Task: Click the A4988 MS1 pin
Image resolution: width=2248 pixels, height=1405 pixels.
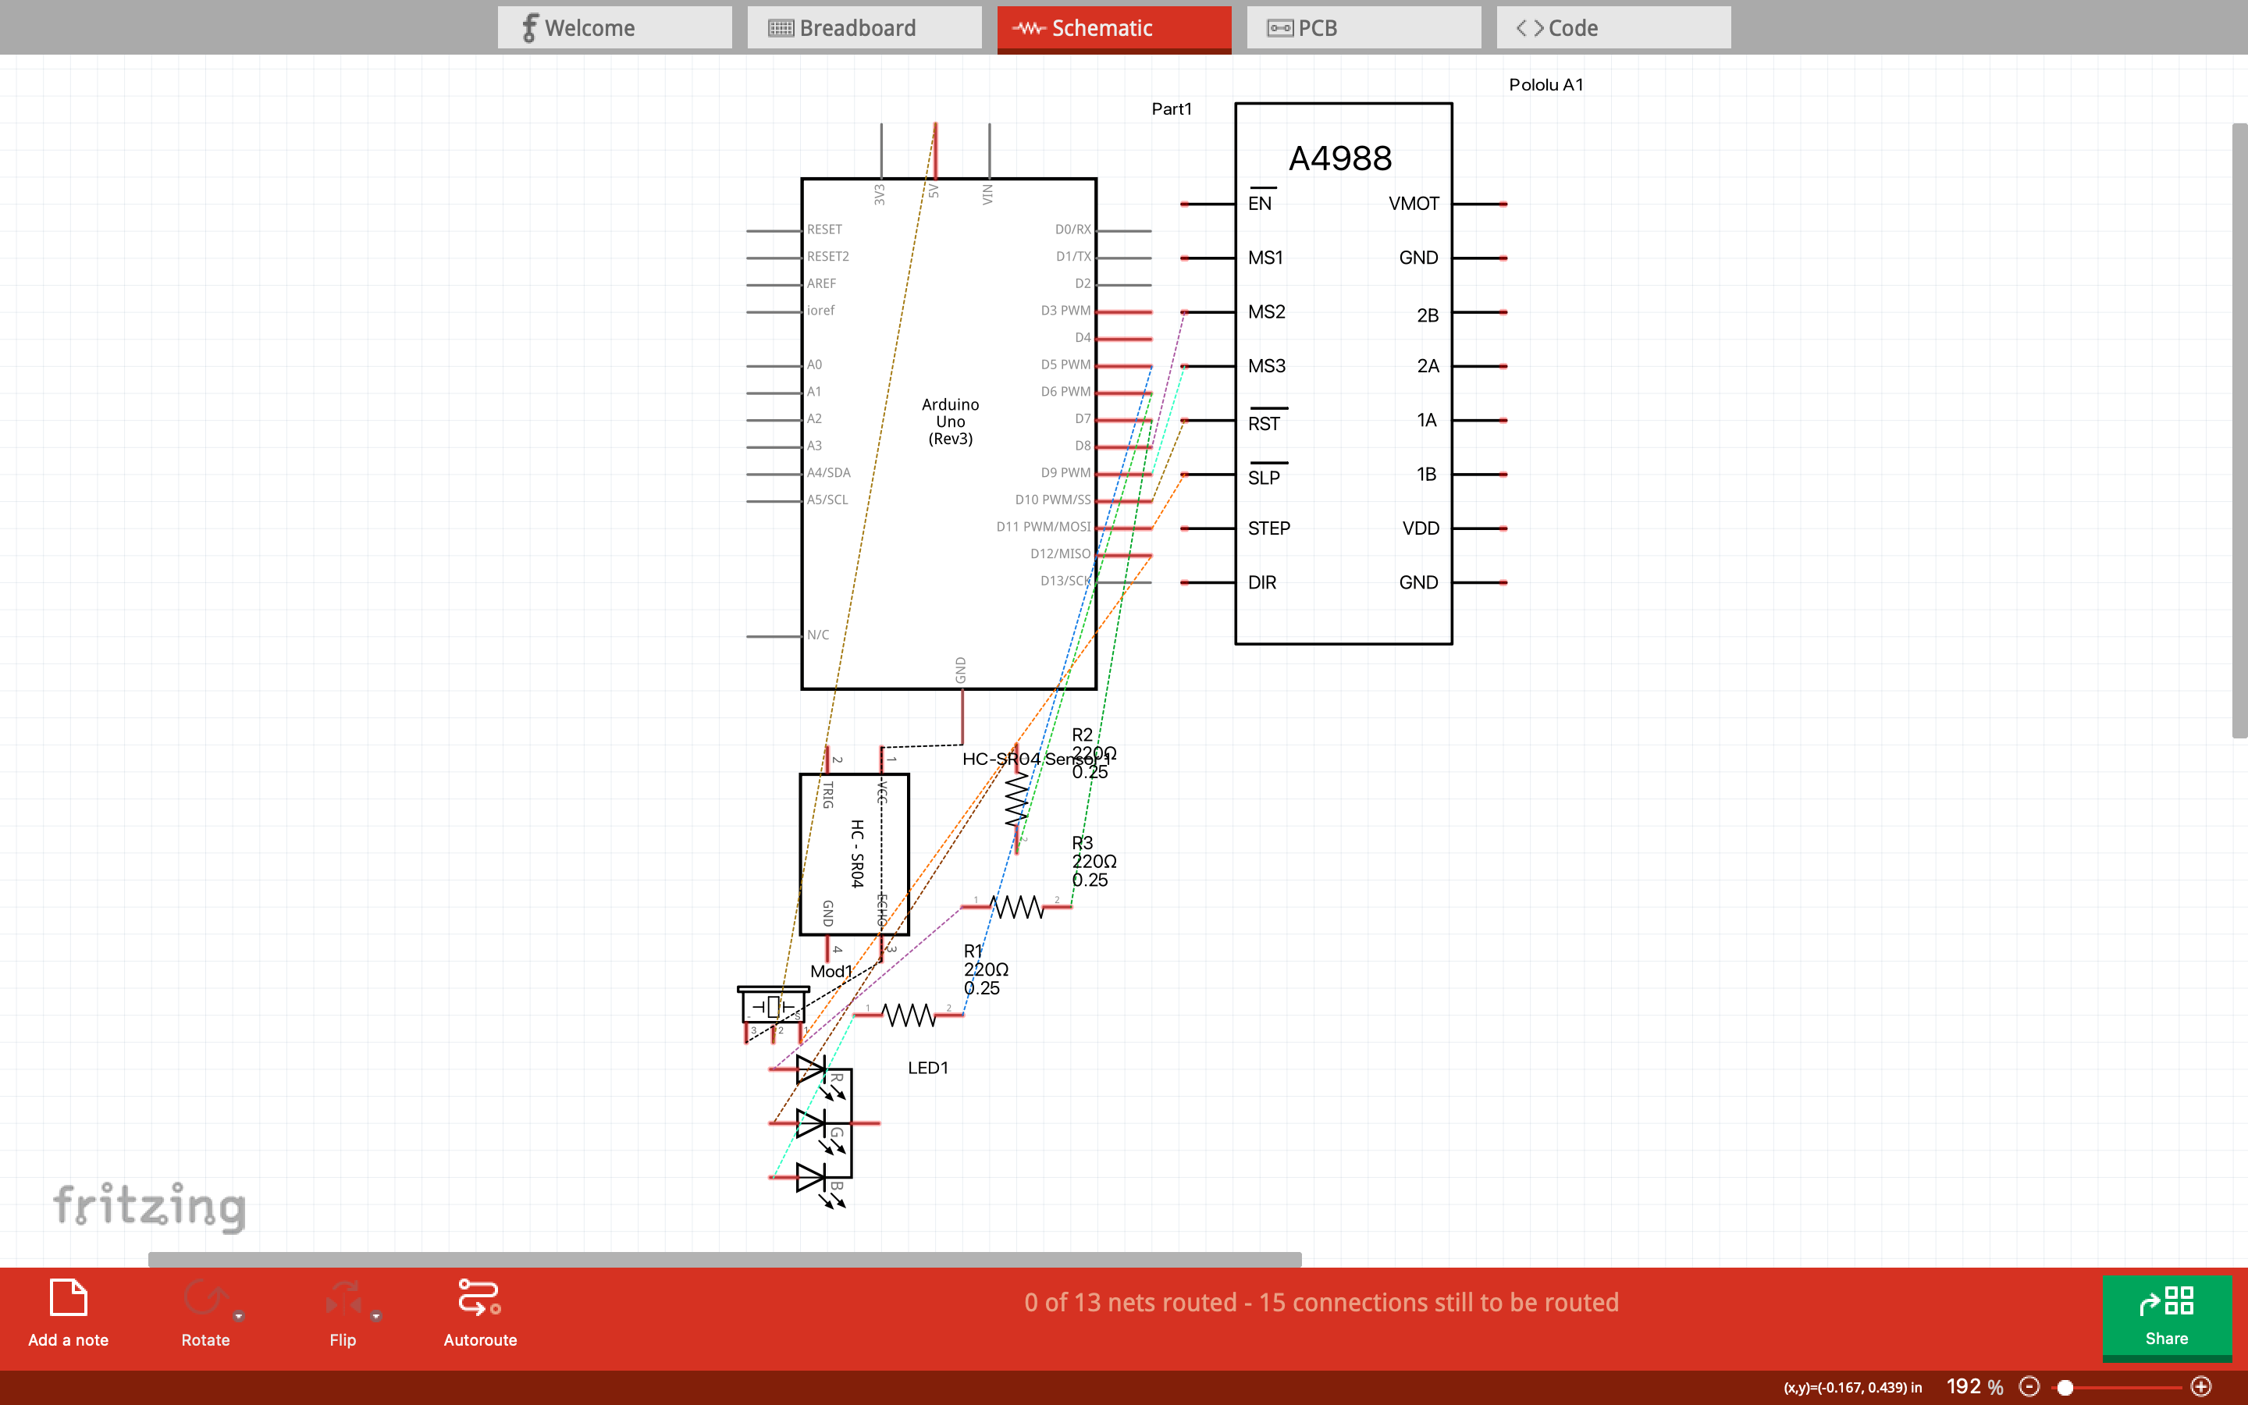Action: [1208, 258]
